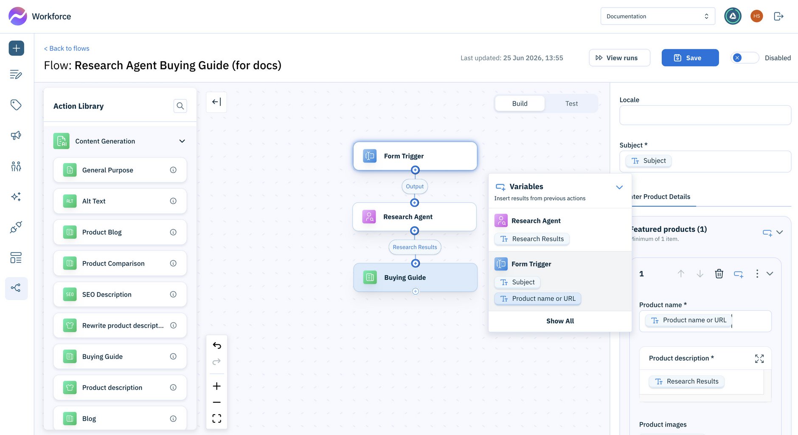798x435 pixels.
Task: Open the tag icon in sidebar
Action: click(x=16, y=105)
